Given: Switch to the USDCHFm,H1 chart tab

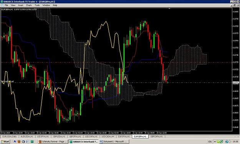Looking at the screenshot, I should click(x=91, y=136).
